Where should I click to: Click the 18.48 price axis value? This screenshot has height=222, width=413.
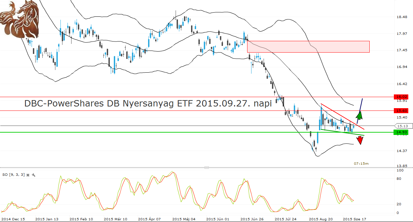pyautogui.click(x=402, y=17)
